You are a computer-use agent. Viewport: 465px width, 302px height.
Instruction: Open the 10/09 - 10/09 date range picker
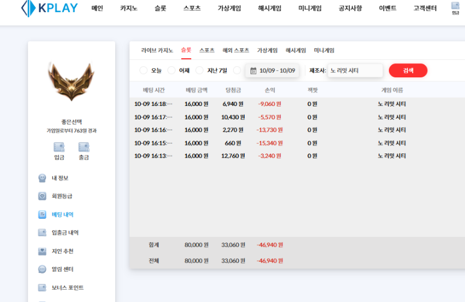coord(272,70)
